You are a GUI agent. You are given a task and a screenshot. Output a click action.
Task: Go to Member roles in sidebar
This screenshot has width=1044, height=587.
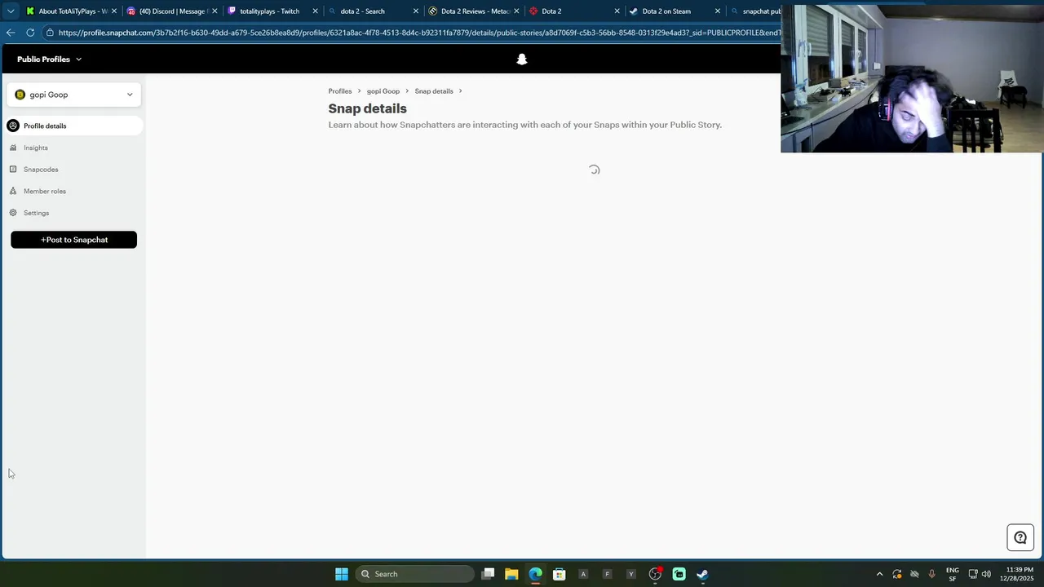45,191
